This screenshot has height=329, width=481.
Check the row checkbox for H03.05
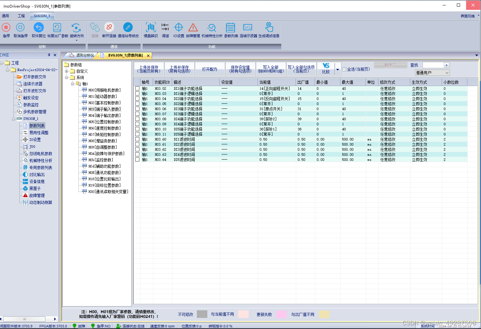point(137,104)
